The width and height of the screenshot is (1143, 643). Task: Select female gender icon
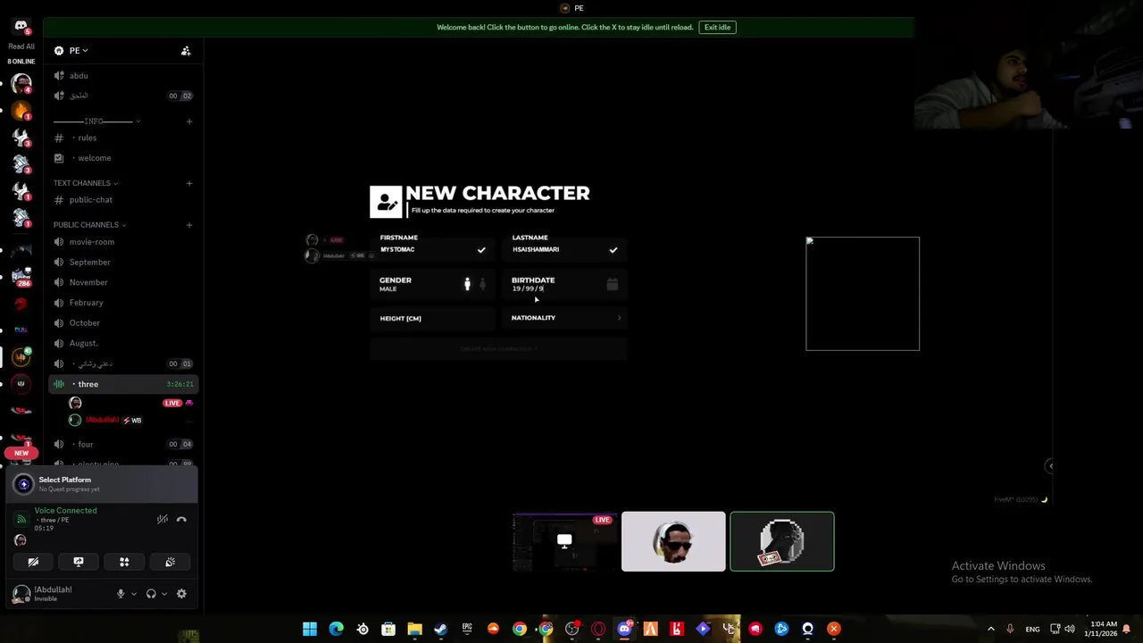(x=482, y=284)
